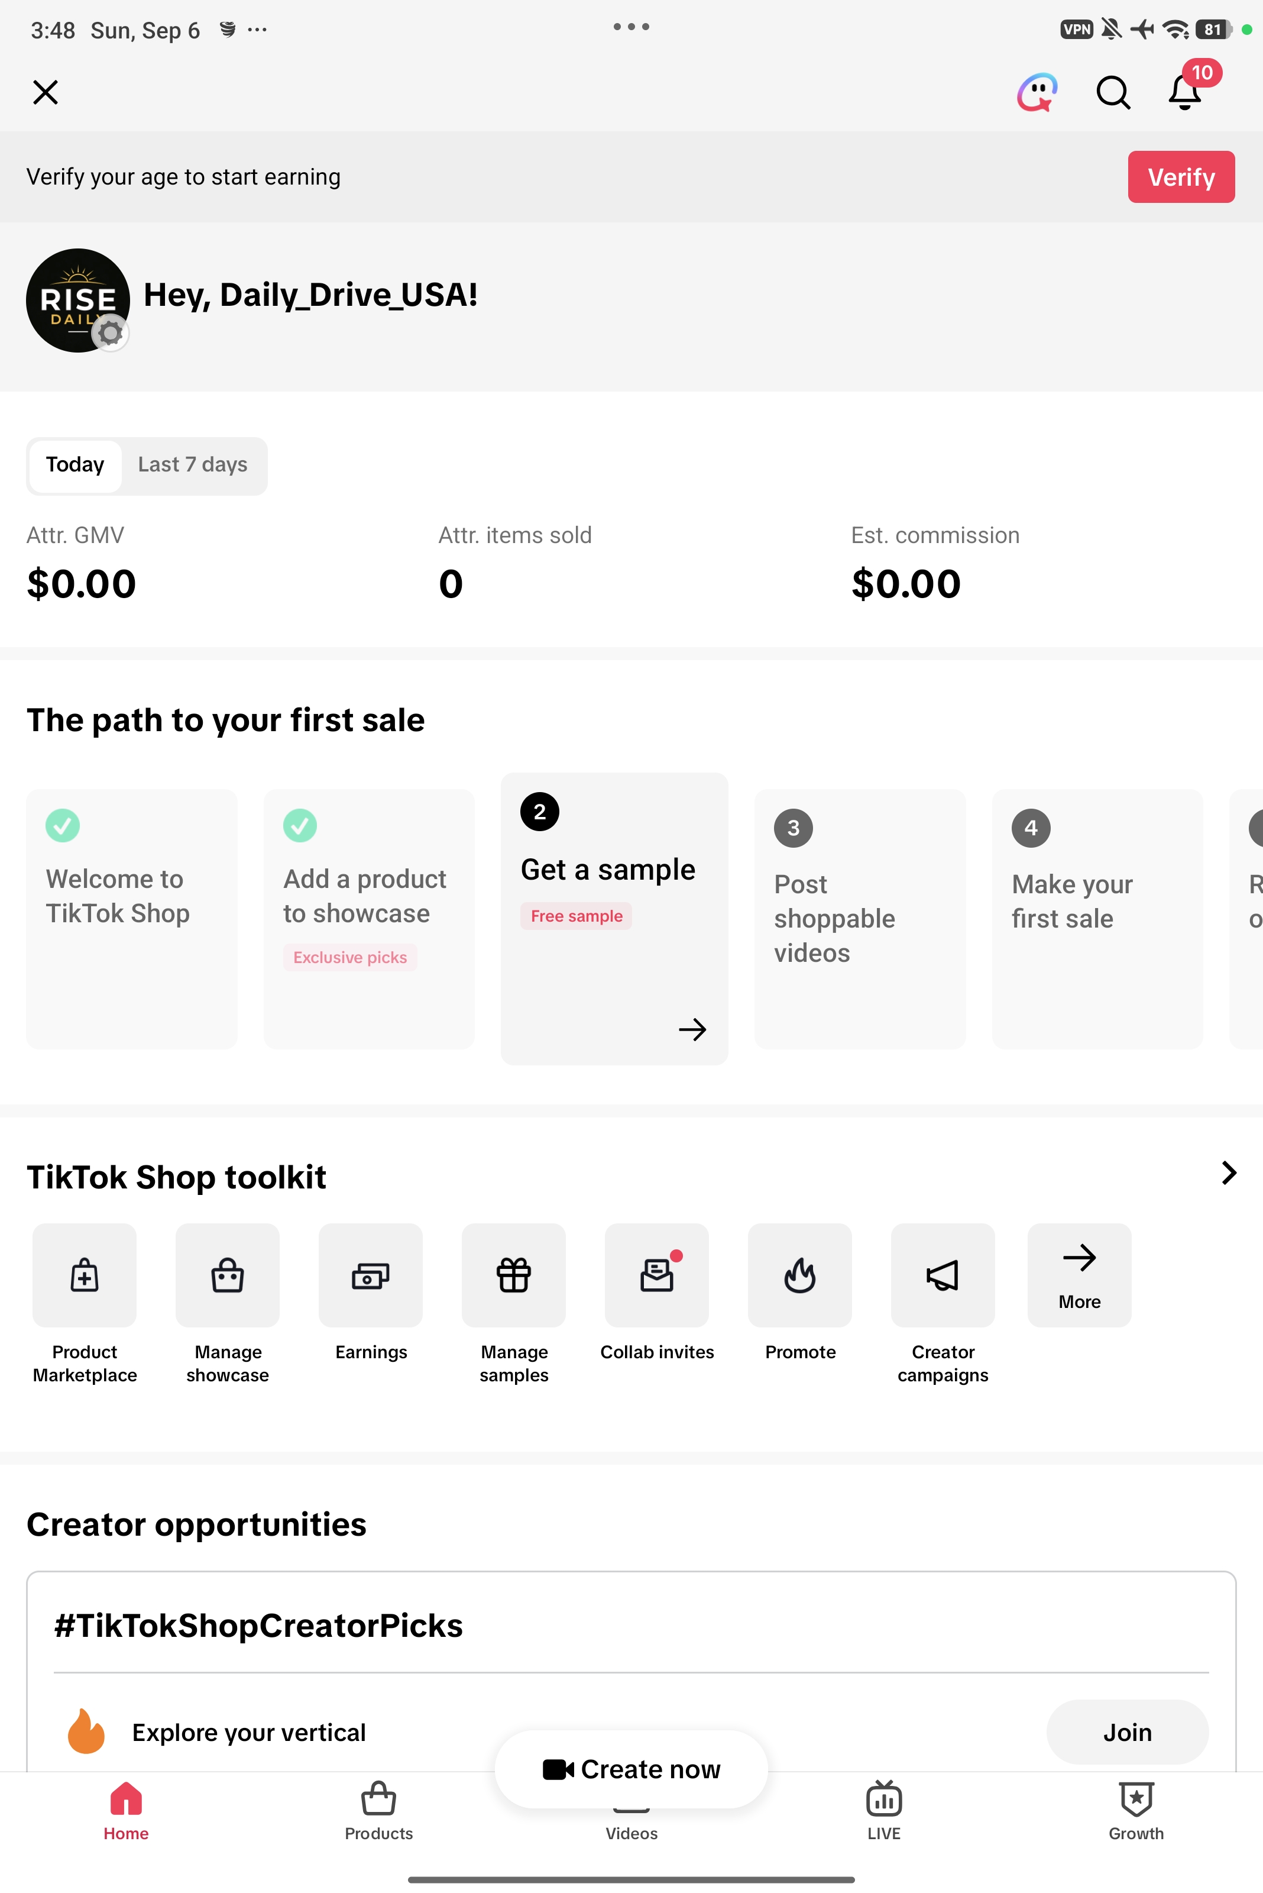Tap the Promote flame icon
1263x1893 pixels.
click(x=800, y=1274)
